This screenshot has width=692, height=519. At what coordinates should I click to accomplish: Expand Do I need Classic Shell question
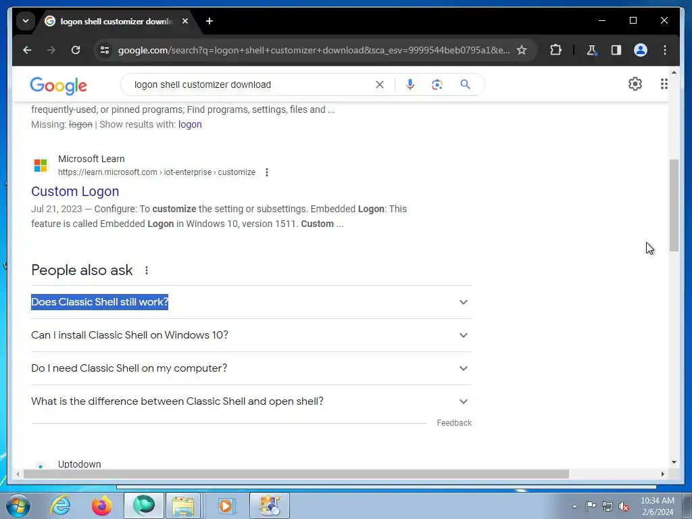coord(251,368)
